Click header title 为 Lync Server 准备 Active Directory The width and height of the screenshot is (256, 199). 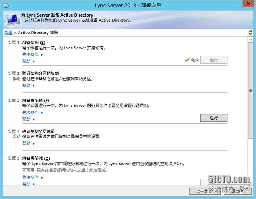point(57,15)
